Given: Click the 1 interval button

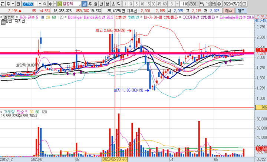Looking at the screenshot, I should coord(125,4).
